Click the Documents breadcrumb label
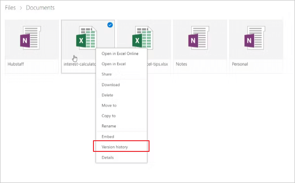This screenshot has height=183, width=295. pos(40,8)
